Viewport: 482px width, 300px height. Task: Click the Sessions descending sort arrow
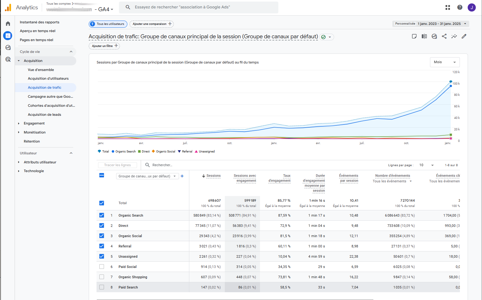coord(204,176)
